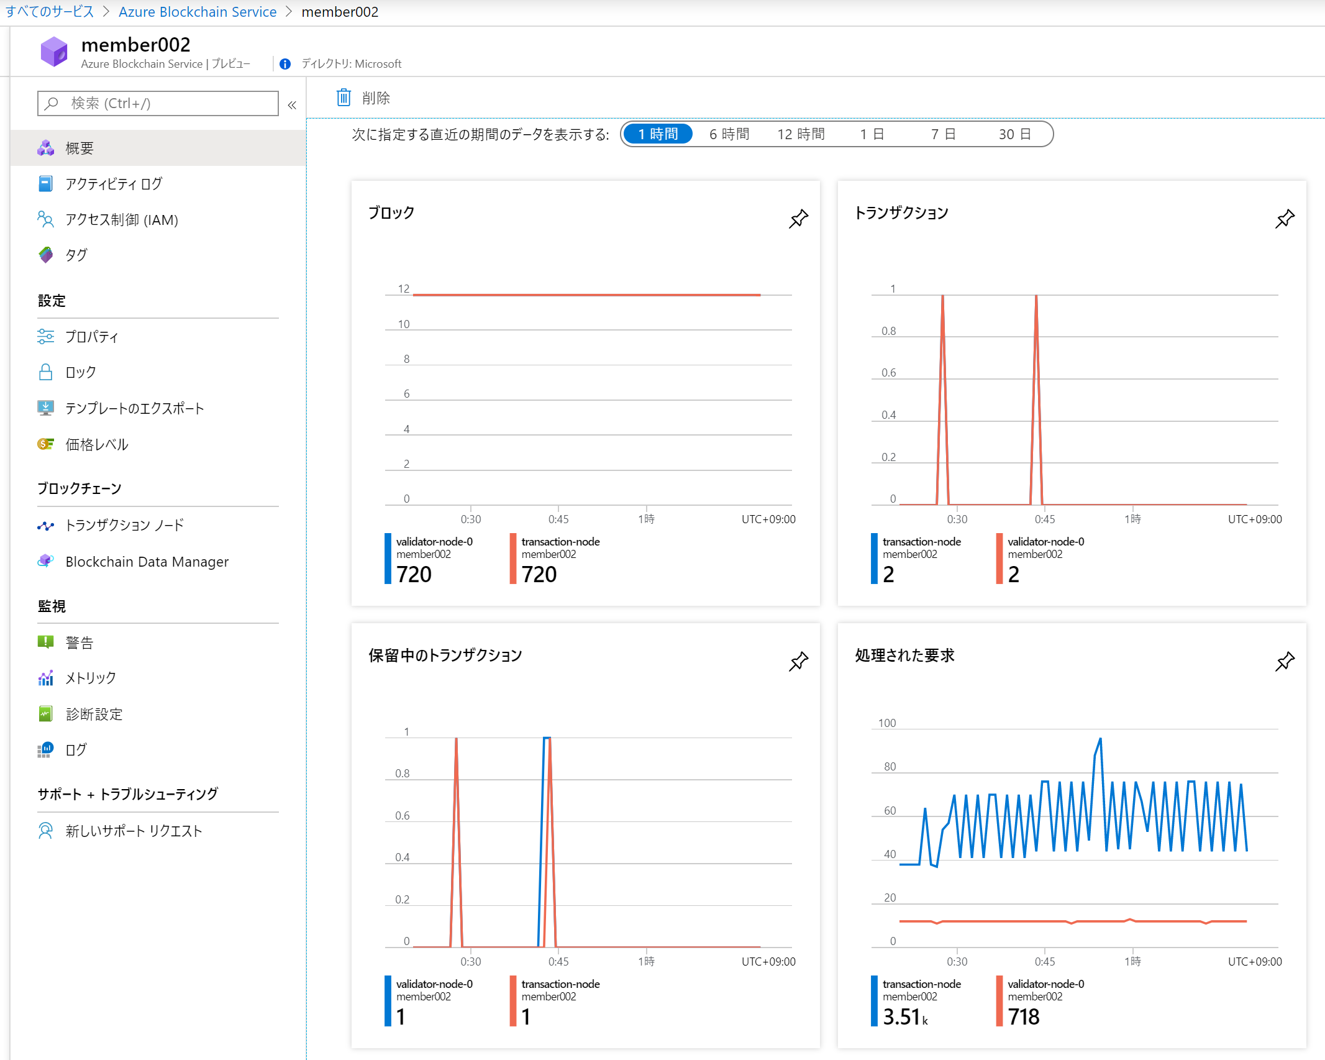Select the 30 日 time range
This screenshot has width=1325, height=1060.
coord(1014,134)
